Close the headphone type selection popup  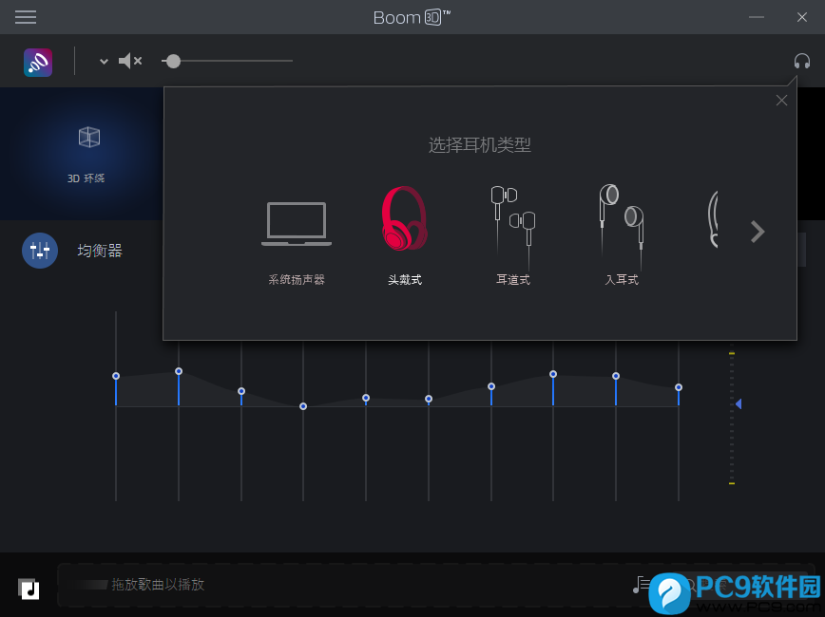click(x=781, y=101)
